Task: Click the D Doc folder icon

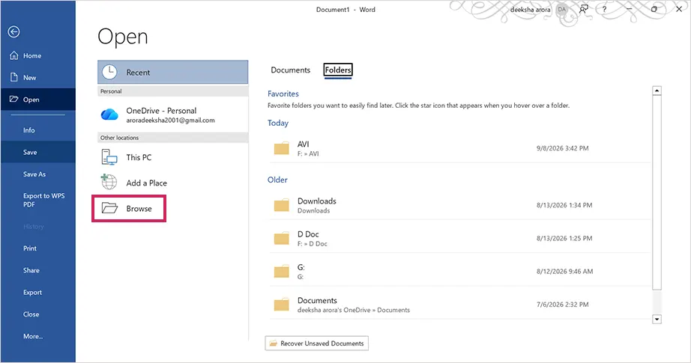Action: tap(281, 239)
